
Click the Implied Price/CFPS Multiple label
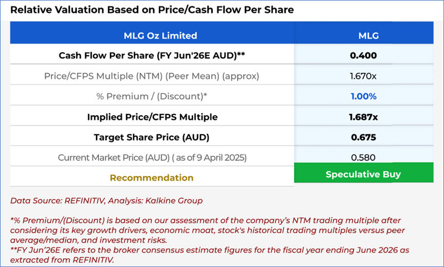point(151,117)
